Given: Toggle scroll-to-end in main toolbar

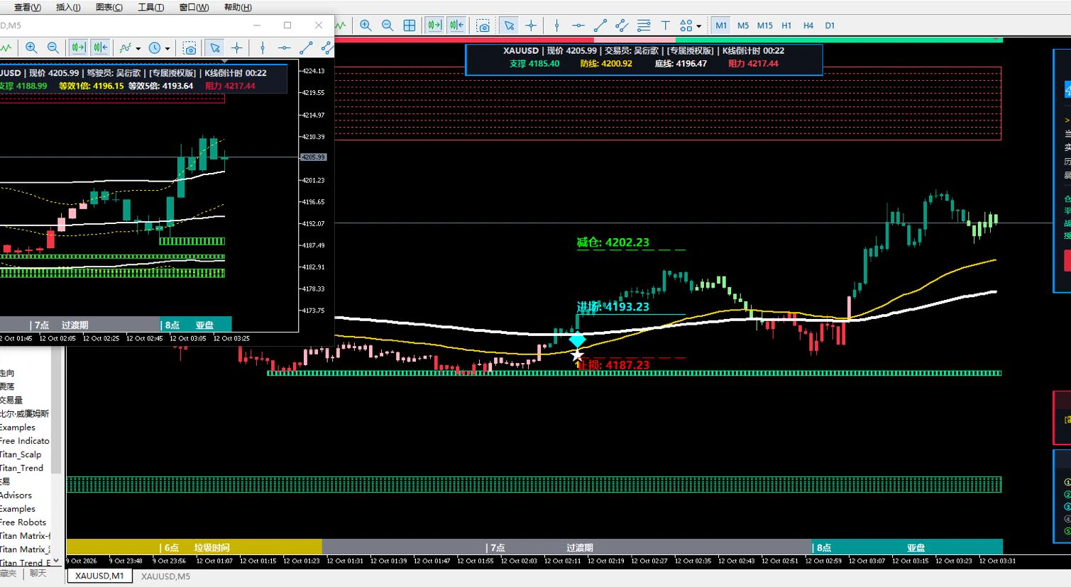Looking at the screenshot, I should point(434,26).
